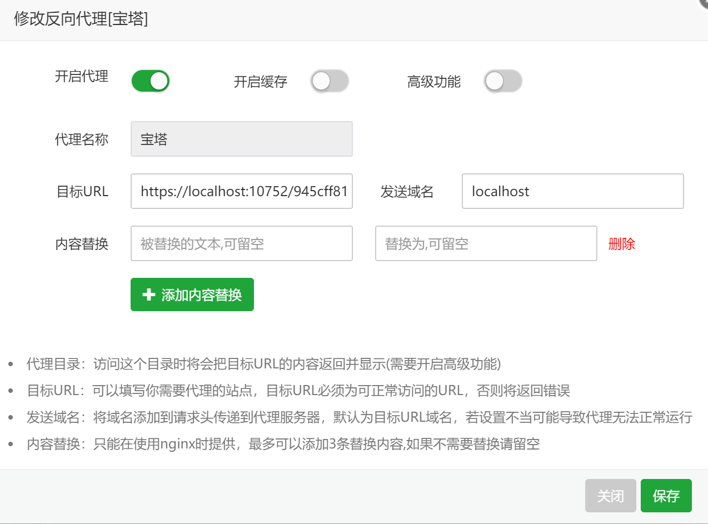Focus the 替换为 input field
Image resolution: width=708 pixels, height=524 pixels.
(x=486, y=243)
